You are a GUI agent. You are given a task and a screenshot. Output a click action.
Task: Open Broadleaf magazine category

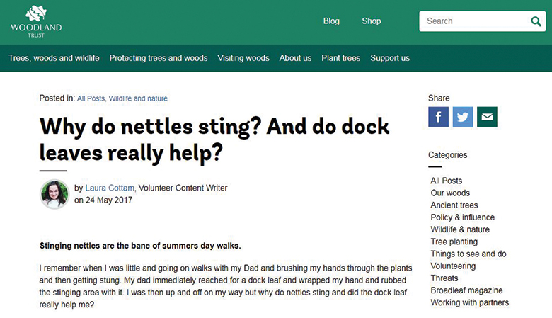466,290
